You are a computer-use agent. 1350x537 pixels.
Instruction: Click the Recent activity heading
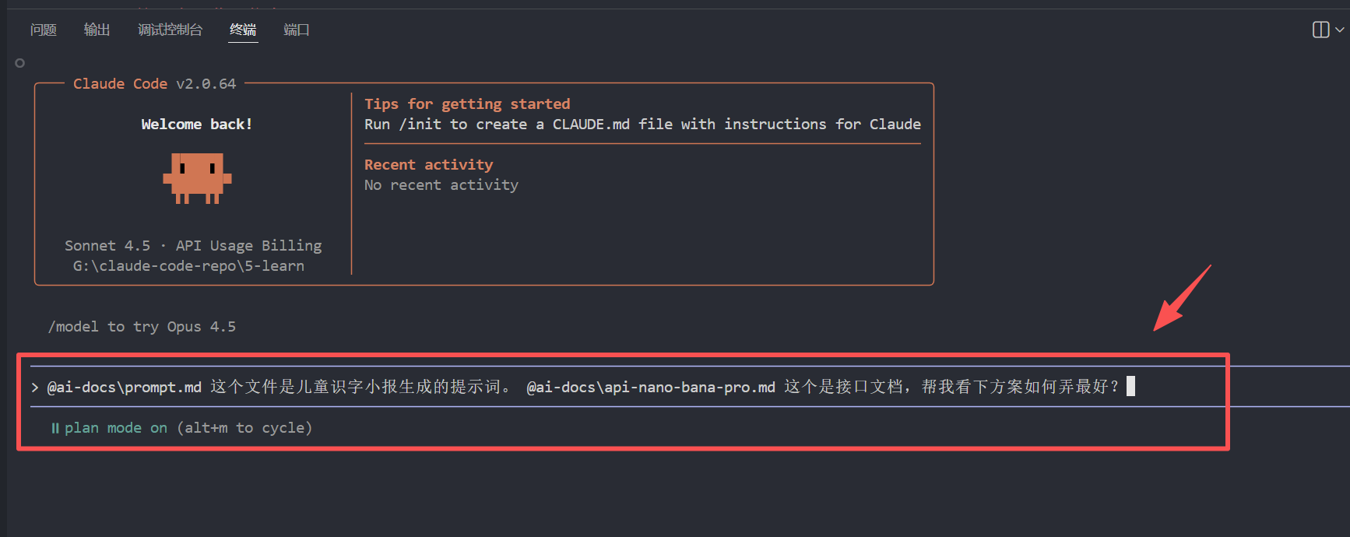coord(429,165)
